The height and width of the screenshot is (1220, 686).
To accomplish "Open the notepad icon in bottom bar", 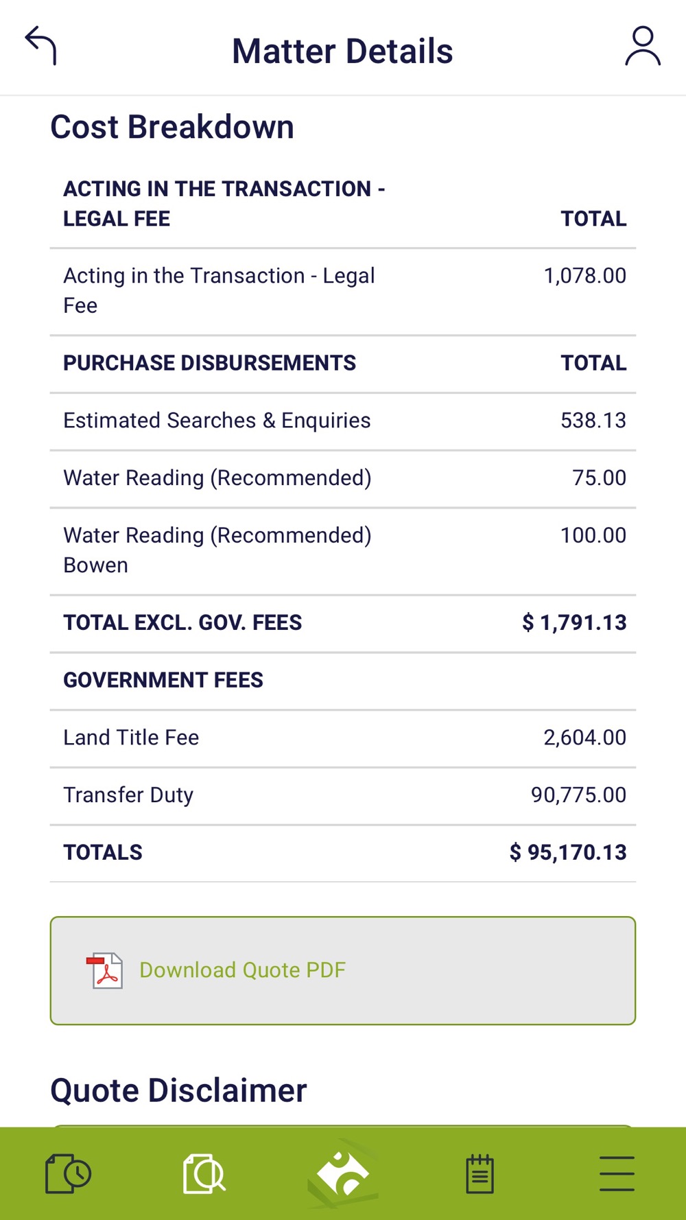I will coord(480,1173).
